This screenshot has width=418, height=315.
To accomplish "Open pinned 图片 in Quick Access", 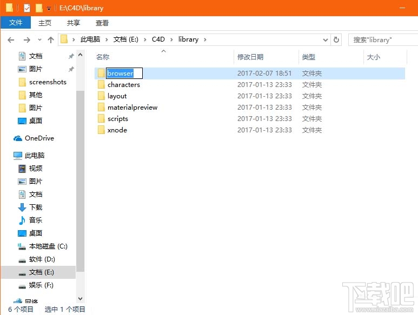I will pyautogui.click(x=36, y=69).
